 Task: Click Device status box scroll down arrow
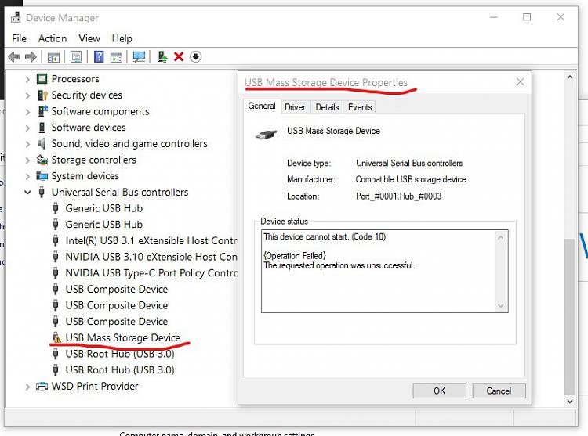coord(501,306)
